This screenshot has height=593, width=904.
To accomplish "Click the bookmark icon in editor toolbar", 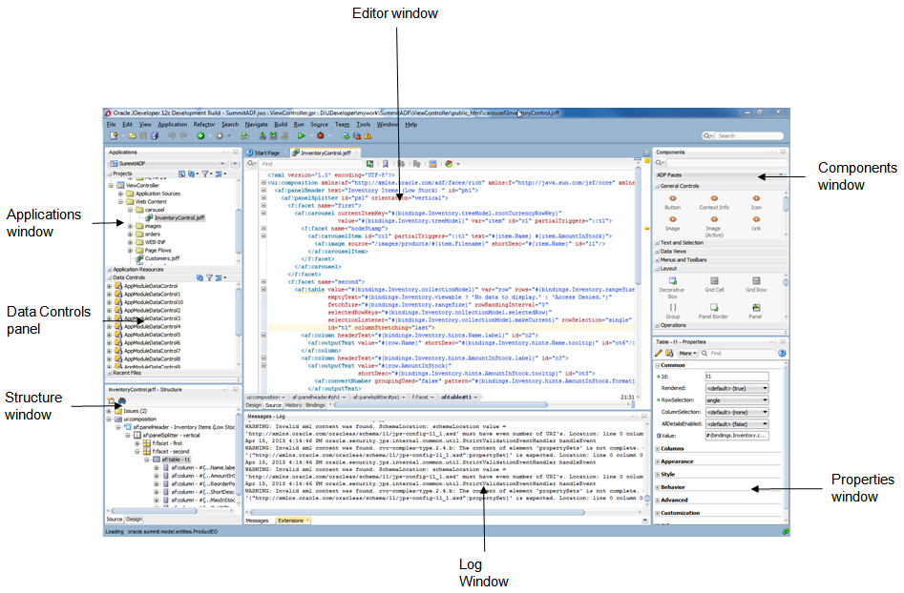I will (385, 164).
